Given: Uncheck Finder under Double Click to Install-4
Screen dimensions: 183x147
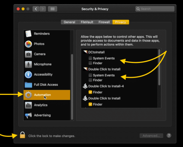Looking at the screenshot, I should 90,92.
